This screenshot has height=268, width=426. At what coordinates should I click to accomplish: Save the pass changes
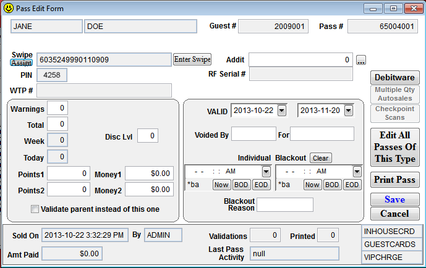click(x=394, y=199)
